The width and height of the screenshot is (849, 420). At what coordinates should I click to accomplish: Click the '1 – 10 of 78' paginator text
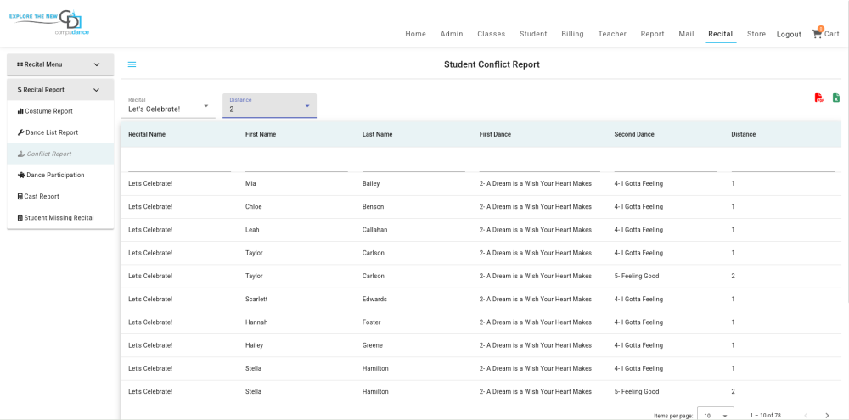(x=766, y=416)
